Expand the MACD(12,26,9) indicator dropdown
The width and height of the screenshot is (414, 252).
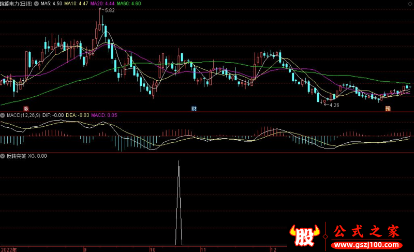pyautogui.click(x=3, y=115)
